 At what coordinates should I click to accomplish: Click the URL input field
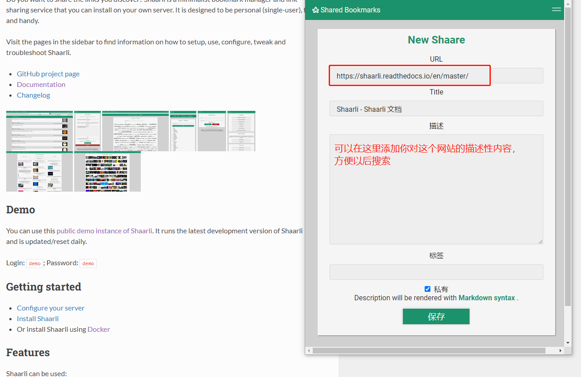coord(436,76)
